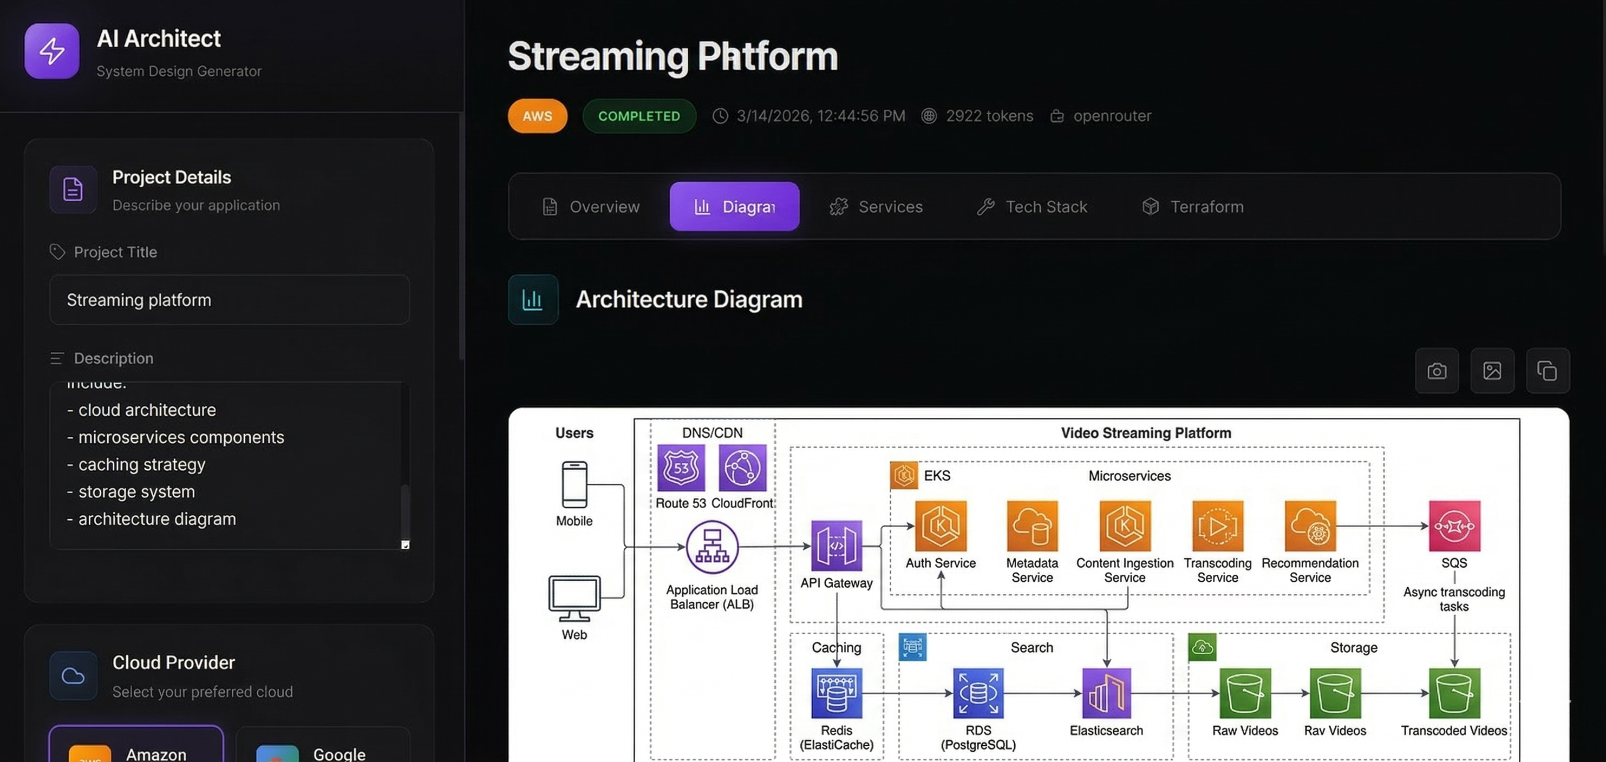Click the COMPLETED status badge

(638, 116)
